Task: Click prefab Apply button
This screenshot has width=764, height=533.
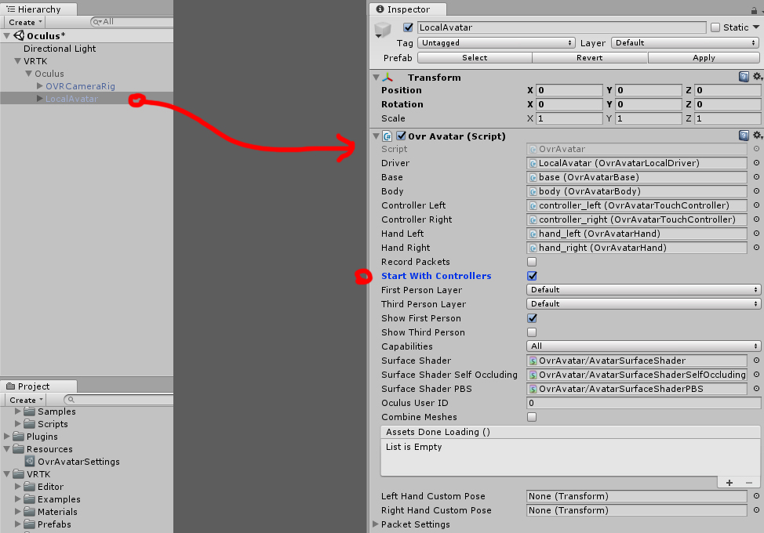Action: coord(704,57)
